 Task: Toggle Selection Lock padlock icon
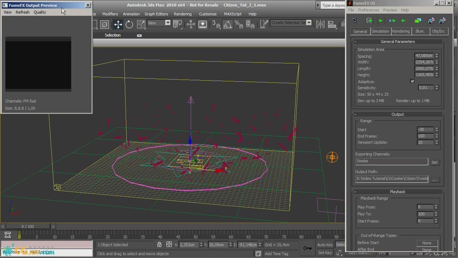[159, 244]
